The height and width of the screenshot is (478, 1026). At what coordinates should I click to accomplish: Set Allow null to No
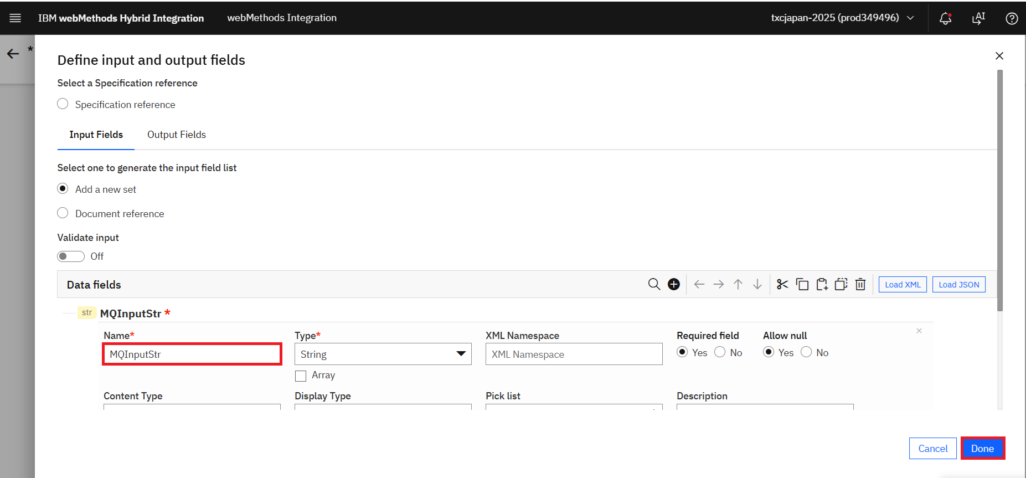806,352
